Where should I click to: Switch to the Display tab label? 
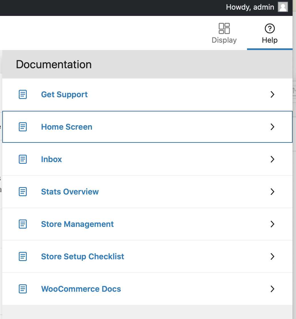(x=224, y=40)
